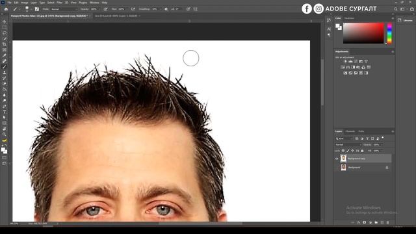Open the File menu
Viewport: 416px width, 234px height.
coord(9,3)
